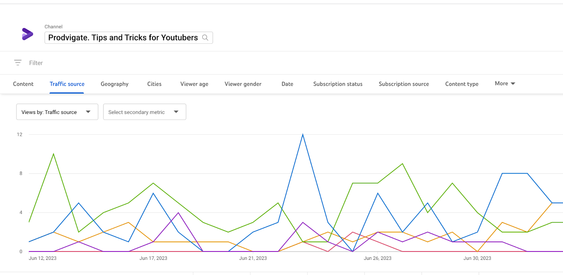Click the Jun 26, 2023 axis marker
Screen dimensions: 563x275
pos(378,258)
